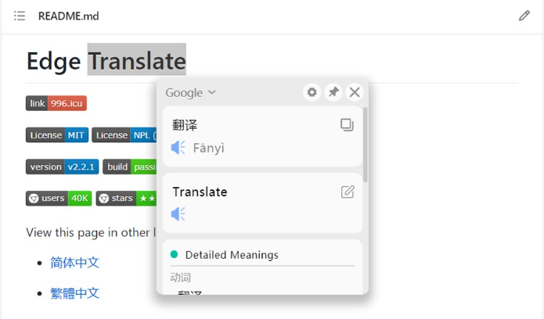Copy the translated result 翻译
The width and height of the screenshot is (544, 319).
pos(347,125)
